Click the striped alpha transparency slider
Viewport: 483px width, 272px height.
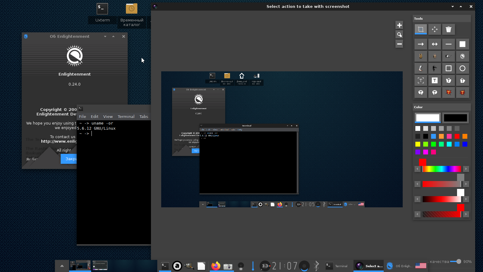click(442, 214)
